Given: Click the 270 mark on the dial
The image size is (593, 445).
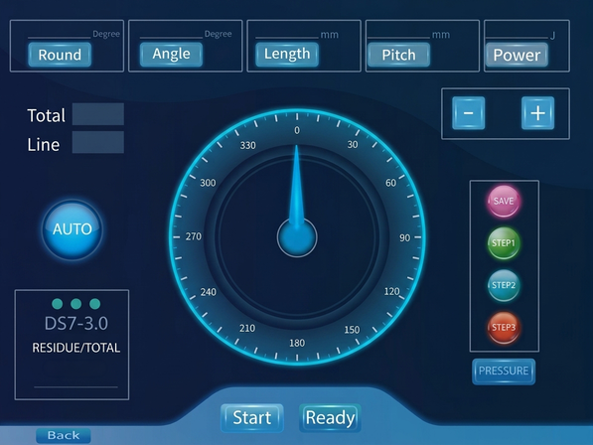Looking at the screenshot, I should pos(194,236).
